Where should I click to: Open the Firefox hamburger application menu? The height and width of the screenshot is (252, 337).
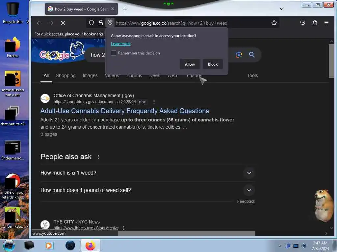tap(326, 23)
